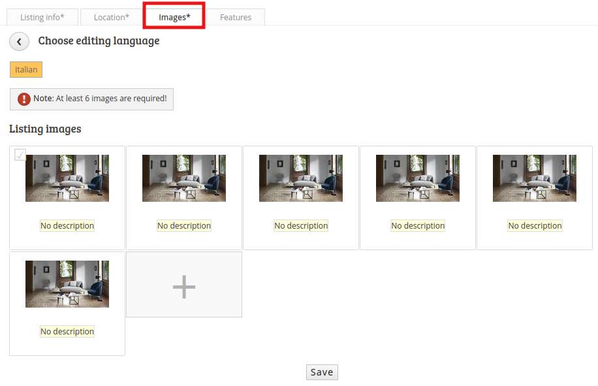Open the first listing image in top row
This screenshot has width=598, height=386.
[x=67, y=178]
